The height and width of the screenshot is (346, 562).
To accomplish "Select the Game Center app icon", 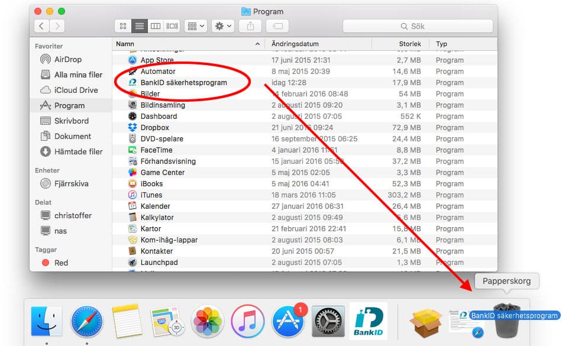I will [133, 172].
